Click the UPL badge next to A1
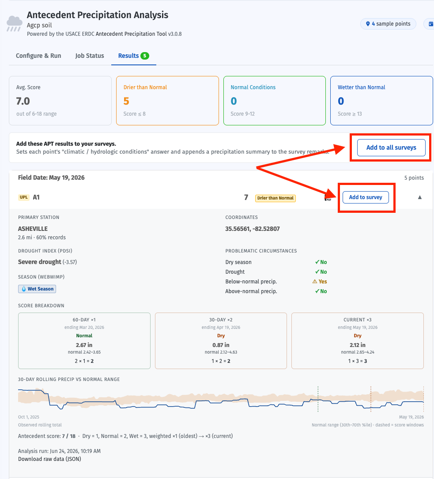This screenshot has width=434, height=479. pos(23,197)
